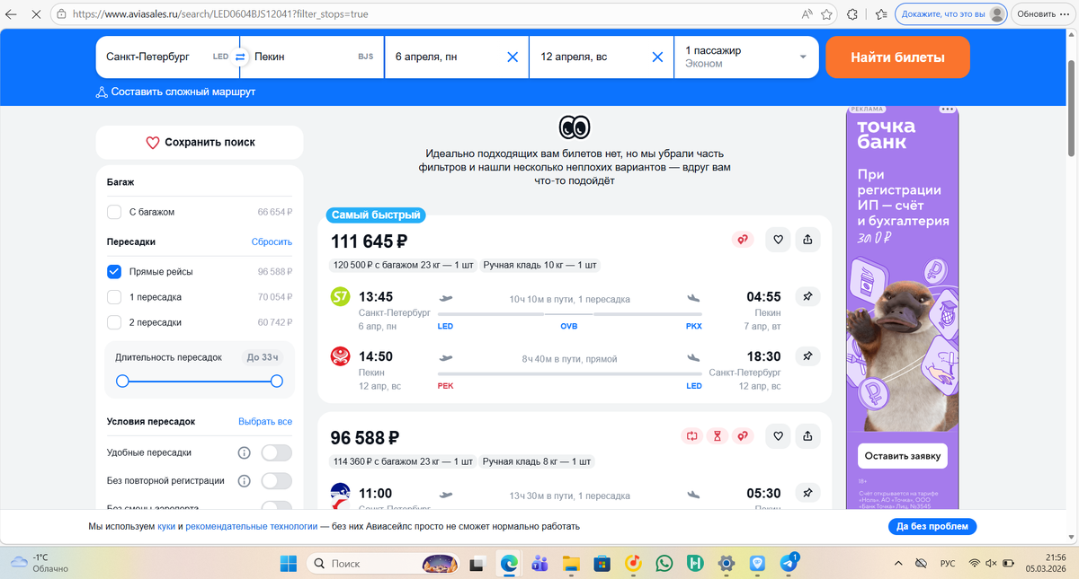Open Telegram from the taskbar

coord(789,563)
